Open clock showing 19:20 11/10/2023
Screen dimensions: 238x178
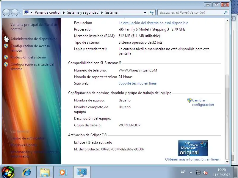pyautogui.click(x=221, y=172)
